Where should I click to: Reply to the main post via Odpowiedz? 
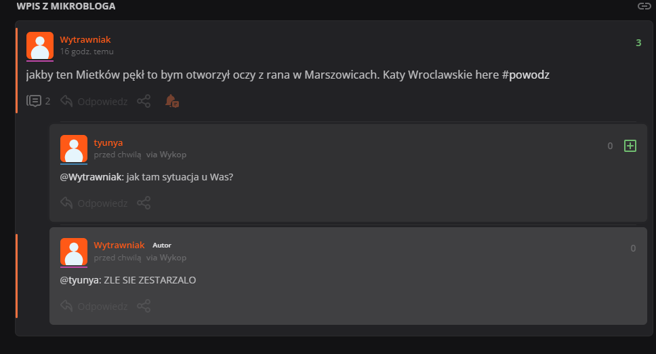(x=94, y=101)
